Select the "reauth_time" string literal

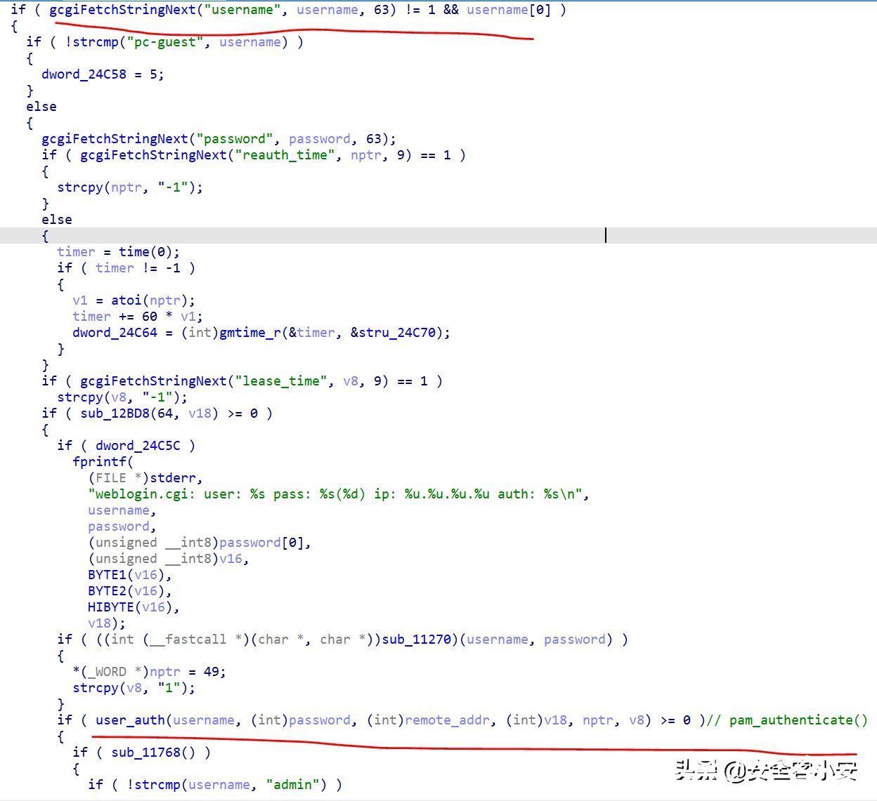point(285,155)
